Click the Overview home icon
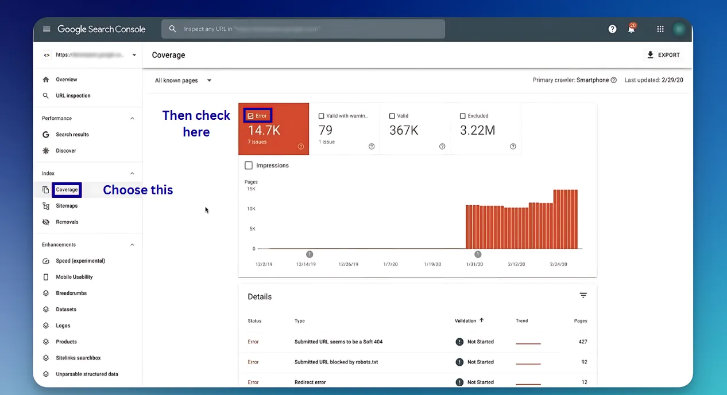Viewport: 727px width, 395px height. 46,80
